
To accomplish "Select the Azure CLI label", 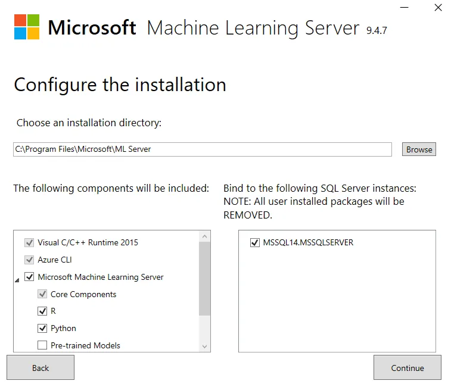I will [55, 260].
